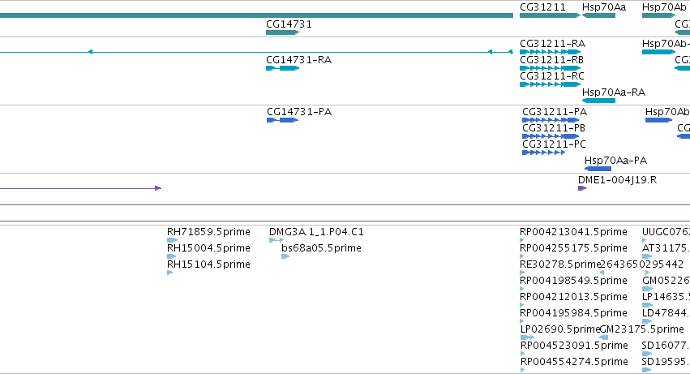Select the RH15104.5prime EST arrow
Image resolution: width=690 pixels, height=374 pixels.
pos(169,273)
